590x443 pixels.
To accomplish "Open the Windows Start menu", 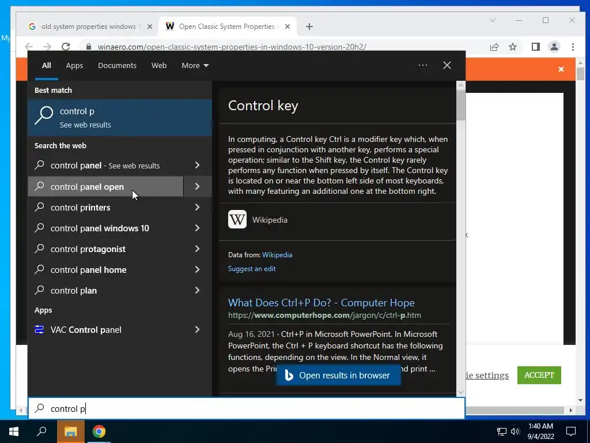I will coord(14,431).
